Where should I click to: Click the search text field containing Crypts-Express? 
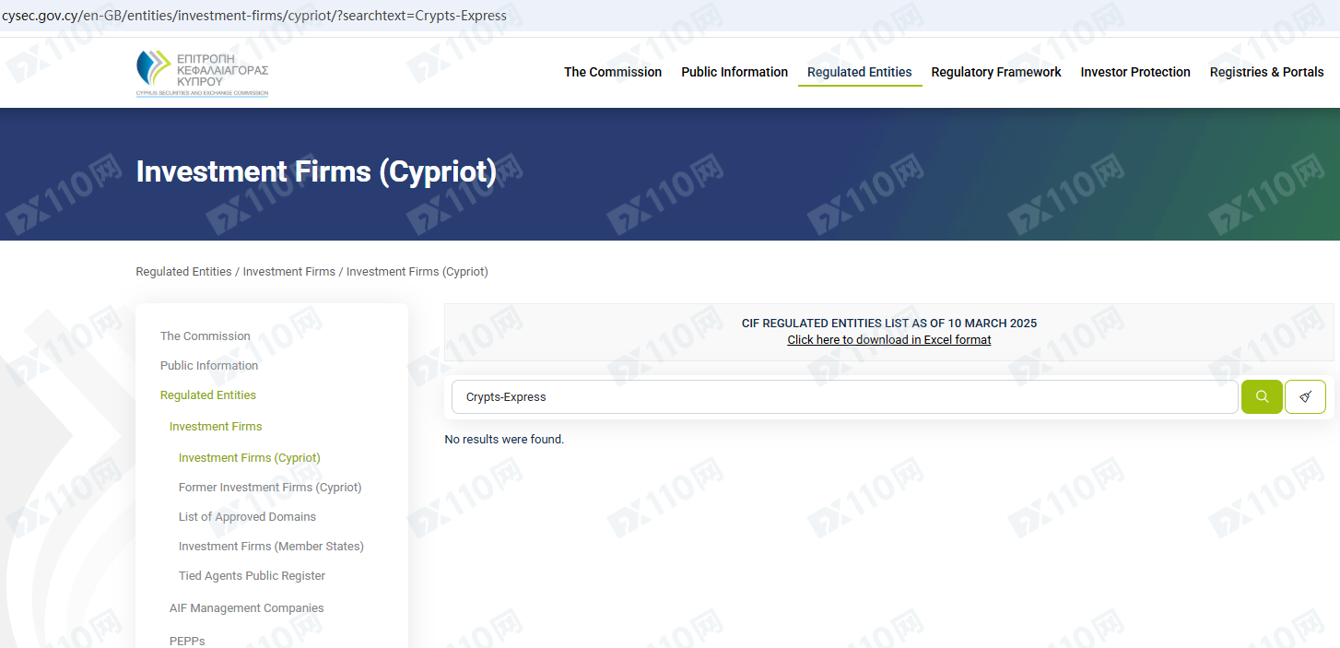[843, 397]
